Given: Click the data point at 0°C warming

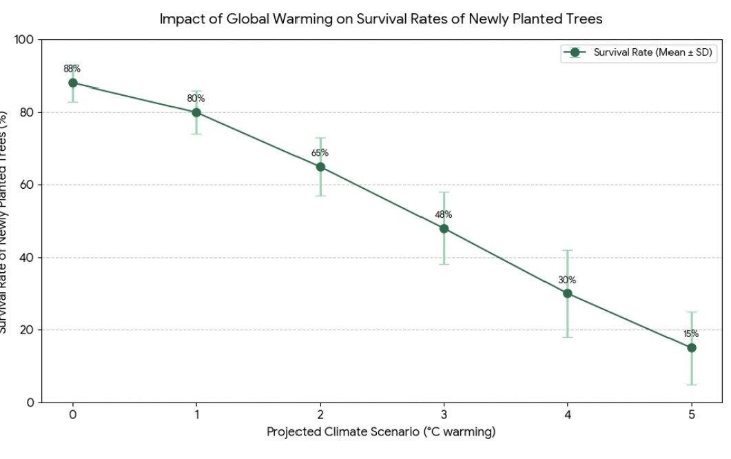Looking at the screenshot, I should pos(72,83).
